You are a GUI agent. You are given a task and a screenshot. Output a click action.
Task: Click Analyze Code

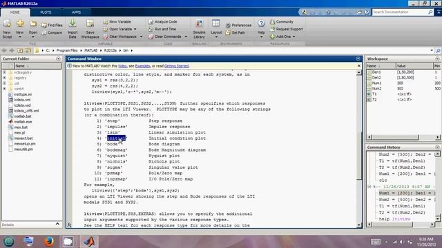point(163,21)
